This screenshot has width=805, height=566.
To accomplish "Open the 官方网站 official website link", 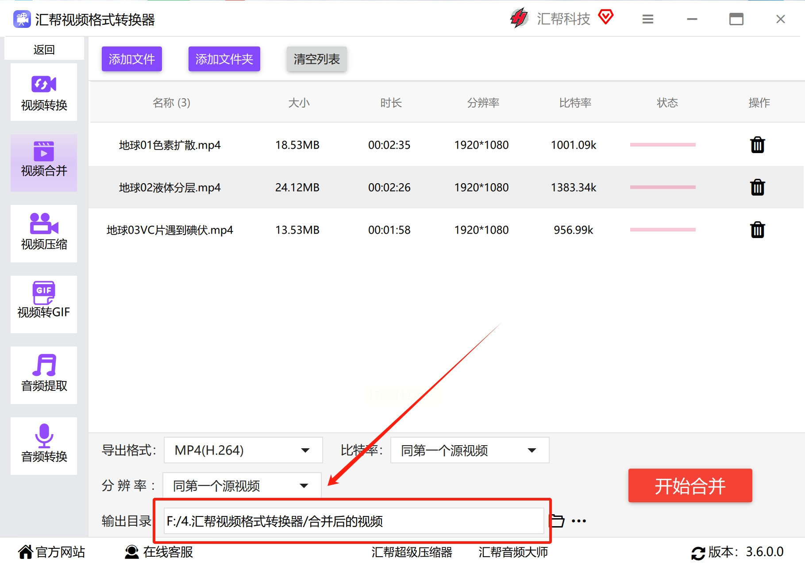I will pos(52,552).
